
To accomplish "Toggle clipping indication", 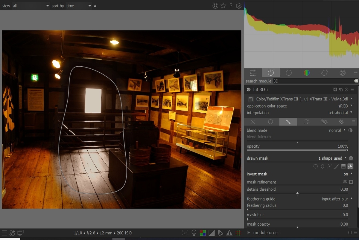I will pos(212,233).
